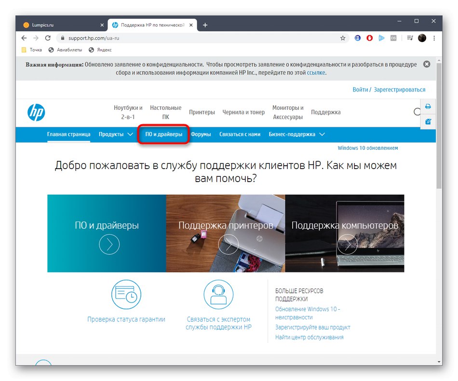Go to Главная страница
458x381 pixels.
point(68,134)
